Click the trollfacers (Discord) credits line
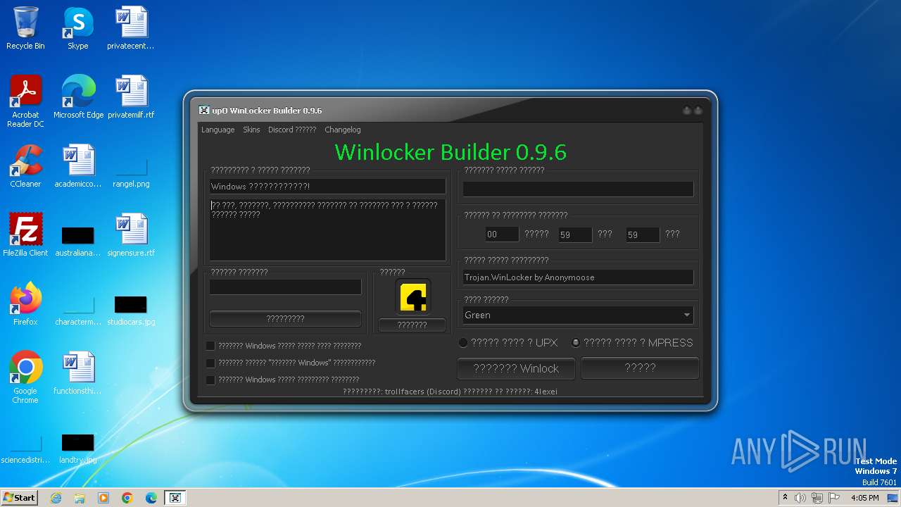The width and height of the screenshot is (901, 507). (450, 392)
